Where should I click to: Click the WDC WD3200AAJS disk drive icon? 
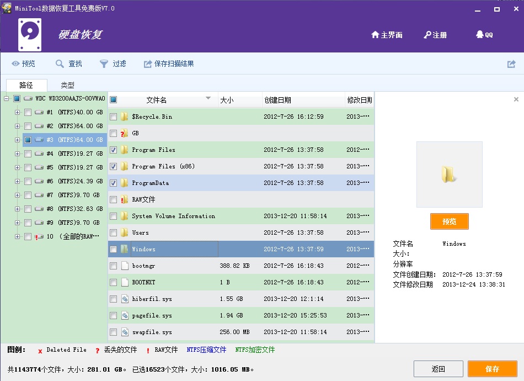click(28, 98)
